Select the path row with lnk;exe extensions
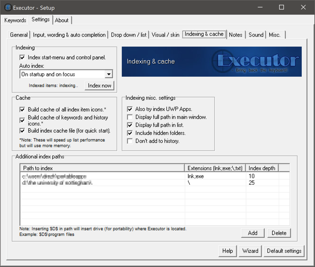This screenshot has height=267, width=315. tap(155, 176)
